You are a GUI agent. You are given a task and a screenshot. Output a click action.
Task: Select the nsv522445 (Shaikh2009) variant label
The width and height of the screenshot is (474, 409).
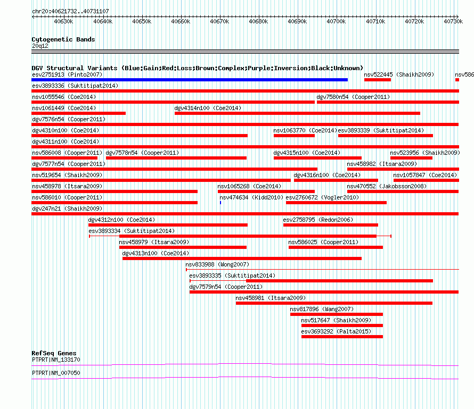tap(399, 74)
